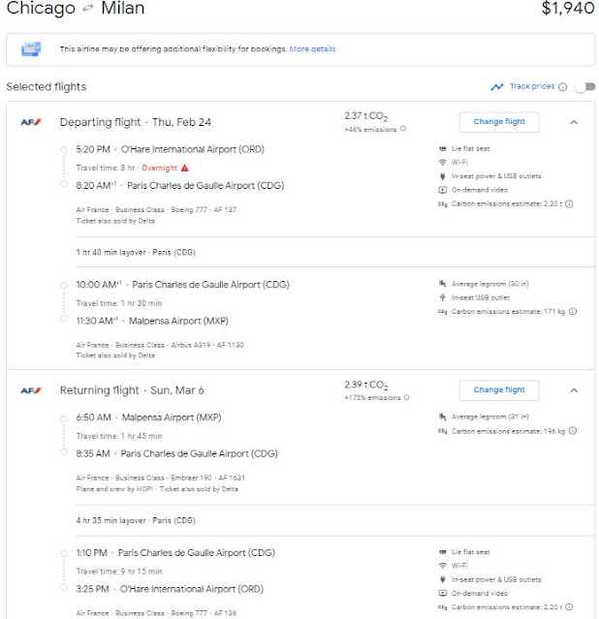Image resolution: width=599 pixels, height=619 pixels.
Task: Click the $1,940 total price
Action: [x=568, y=8]
